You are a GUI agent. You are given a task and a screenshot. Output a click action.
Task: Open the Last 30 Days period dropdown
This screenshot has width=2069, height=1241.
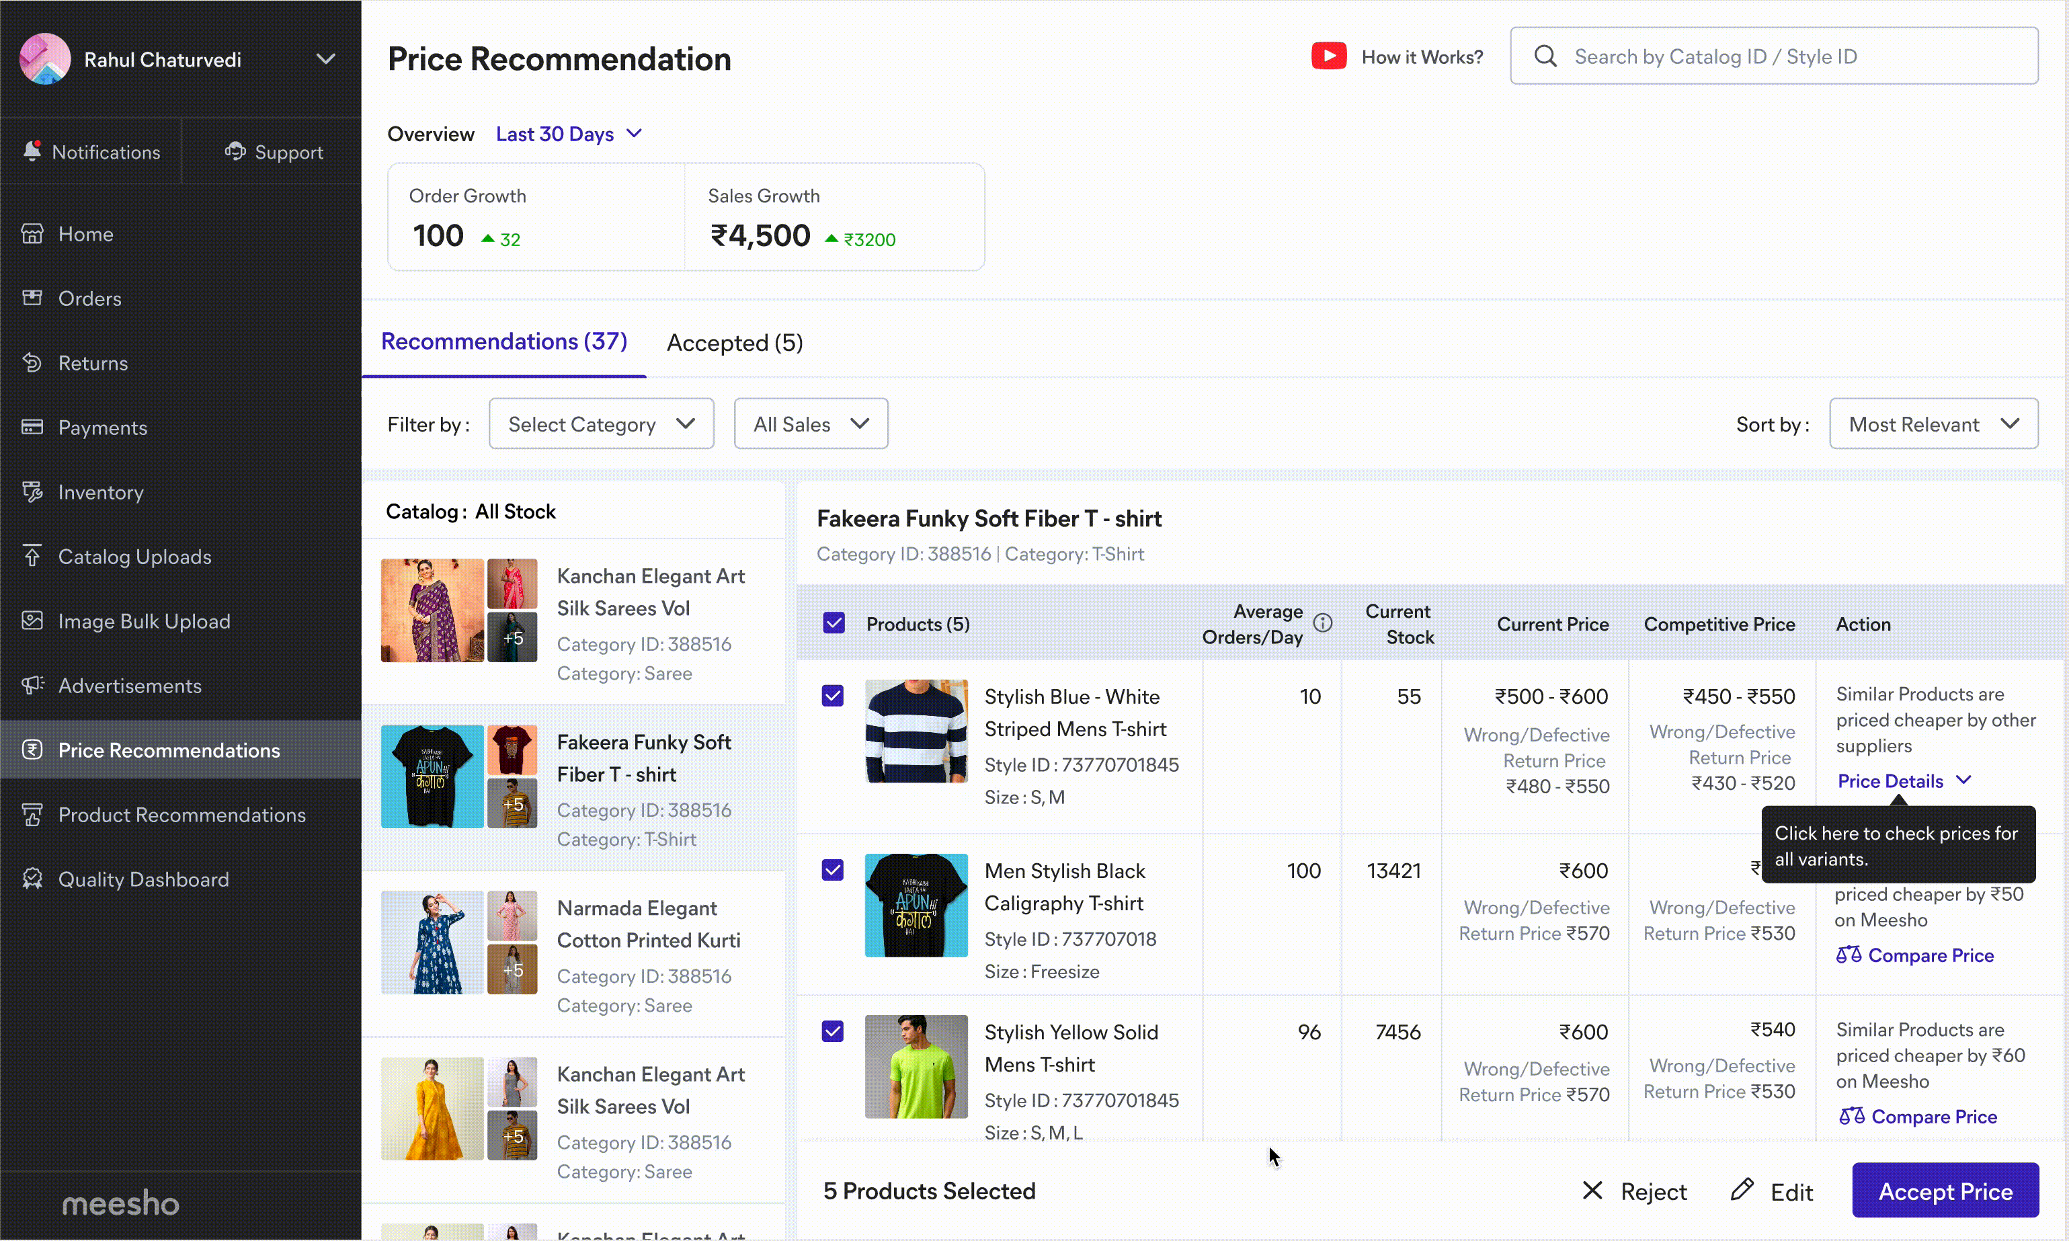point(569,134)
